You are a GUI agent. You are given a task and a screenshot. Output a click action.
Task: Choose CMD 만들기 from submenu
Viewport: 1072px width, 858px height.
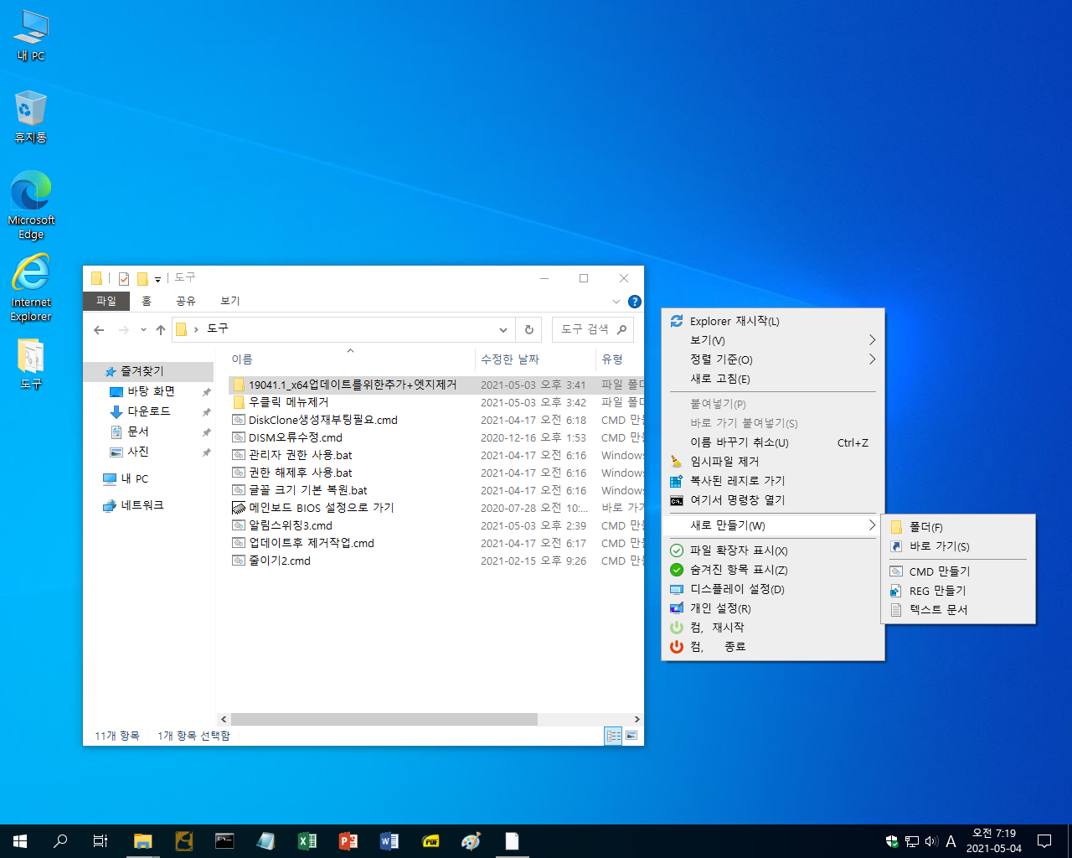pos(958,571)
